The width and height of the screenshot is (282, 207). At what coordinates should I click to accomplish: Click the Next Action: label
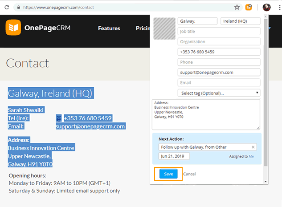[x=171, y=139]
